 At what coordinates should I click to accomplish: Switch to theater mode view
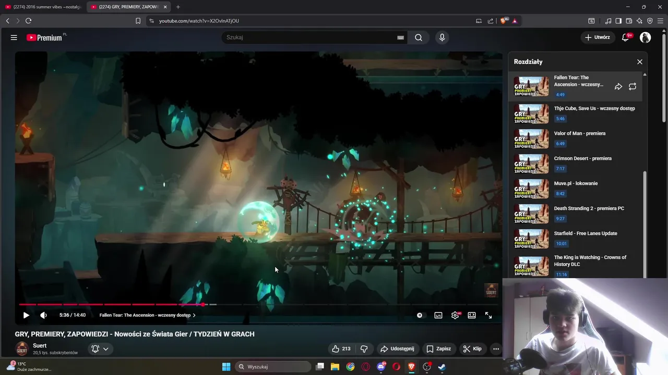472,315
